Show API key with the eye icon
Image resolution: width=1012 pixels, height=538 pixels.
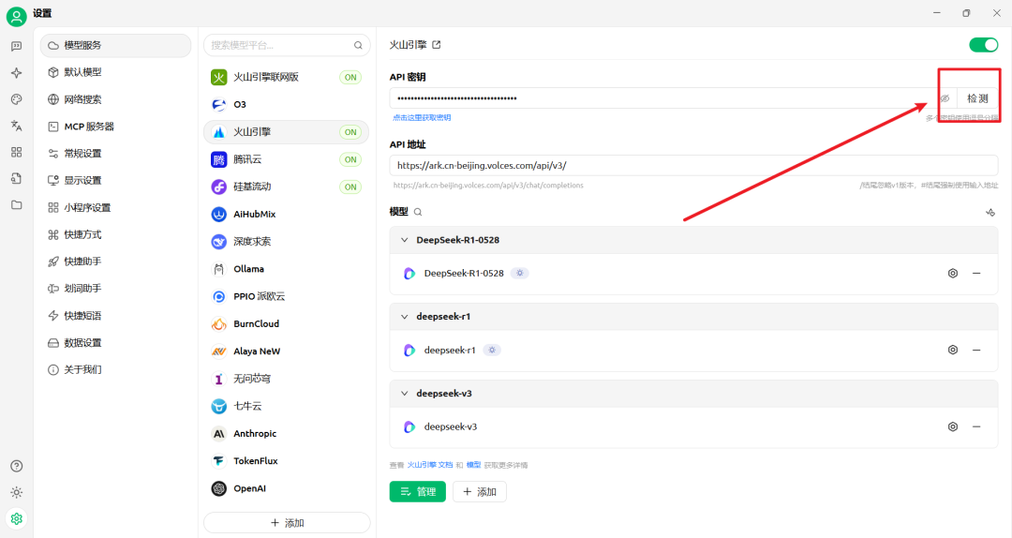coord(945,98)
